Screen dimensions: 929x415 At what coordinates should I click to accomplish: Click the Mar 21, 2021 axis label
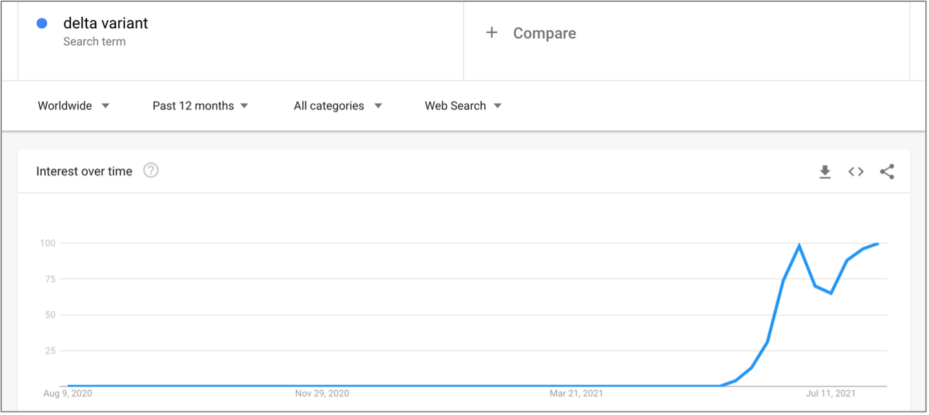coord(577,393)
